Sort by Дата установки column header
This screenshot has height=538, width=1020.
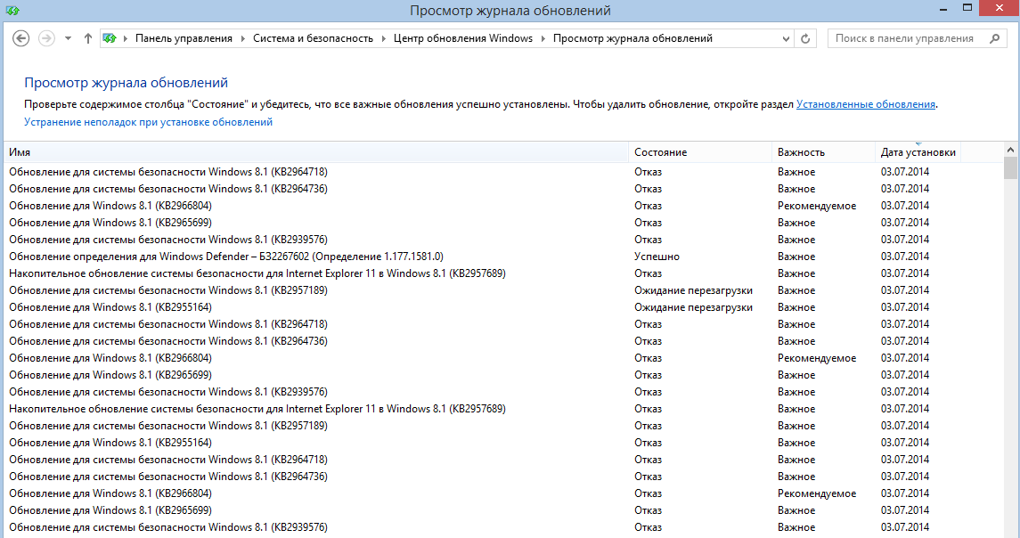point(918,152)
